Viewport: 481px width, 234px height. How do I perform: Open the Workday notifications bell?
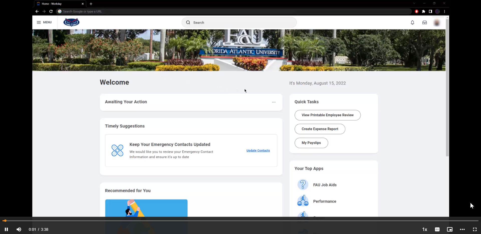point(412,22)
